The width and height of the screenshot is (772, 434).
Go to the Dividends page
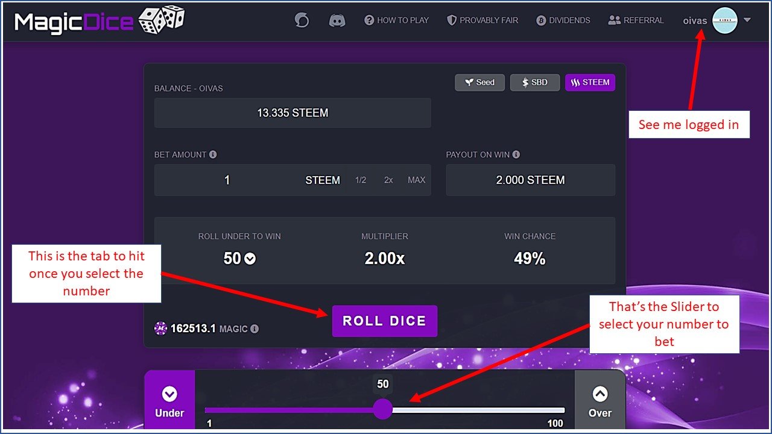tap(563, 20)
